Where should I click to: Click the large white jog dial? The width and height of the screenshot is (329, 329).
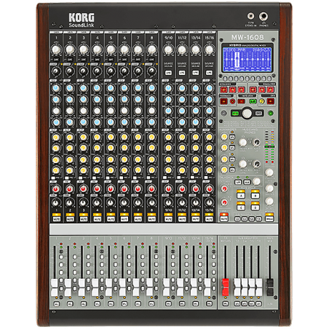click(x=247, y=114)
